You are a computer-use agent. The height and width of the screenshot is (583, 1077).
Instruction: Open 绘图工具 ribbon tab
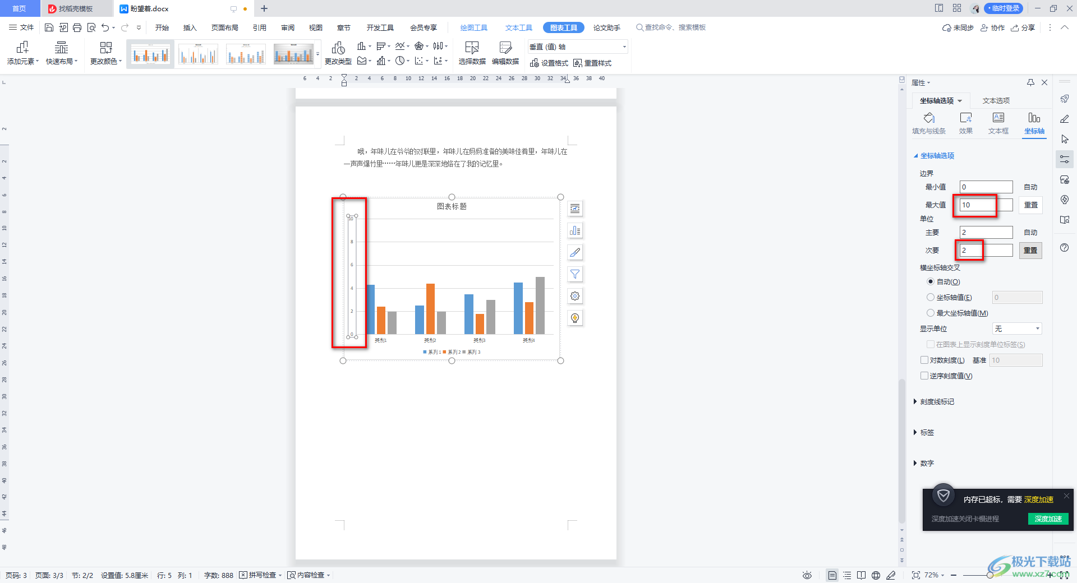click(474, 27)
